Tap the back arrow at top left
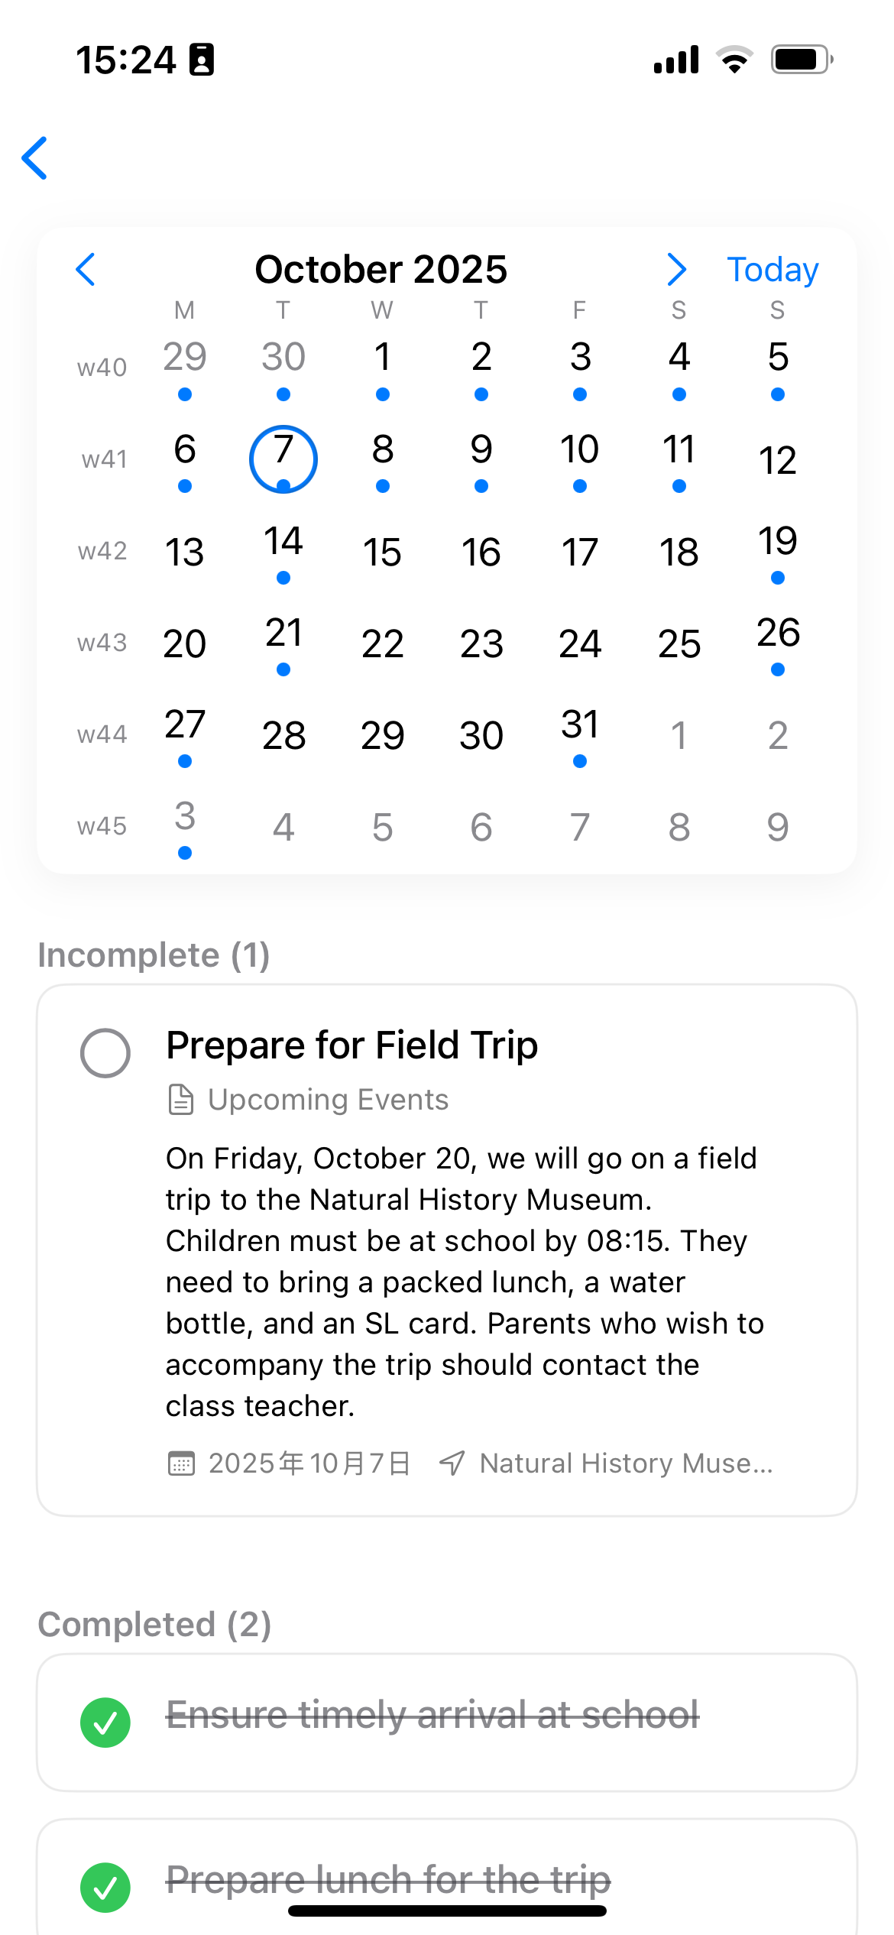Viewport: 894px width, 1935px height. [35, 158]
